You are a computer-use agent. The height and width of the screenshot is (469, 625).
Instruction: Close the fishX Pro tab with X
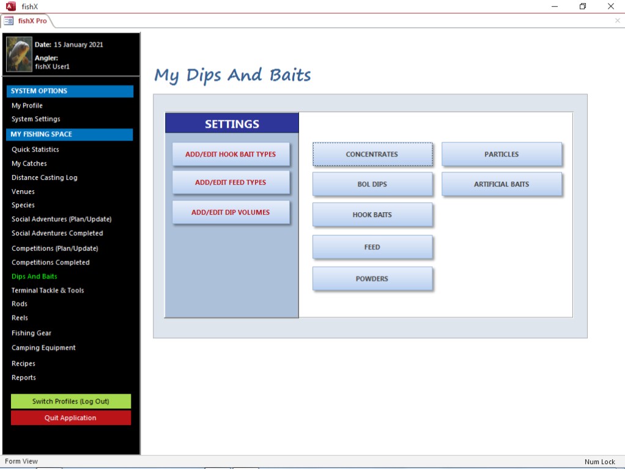617,21
